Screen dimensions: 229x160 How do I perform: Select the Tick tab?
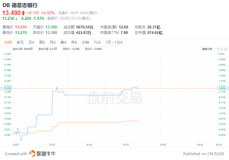tap(97, 42)
